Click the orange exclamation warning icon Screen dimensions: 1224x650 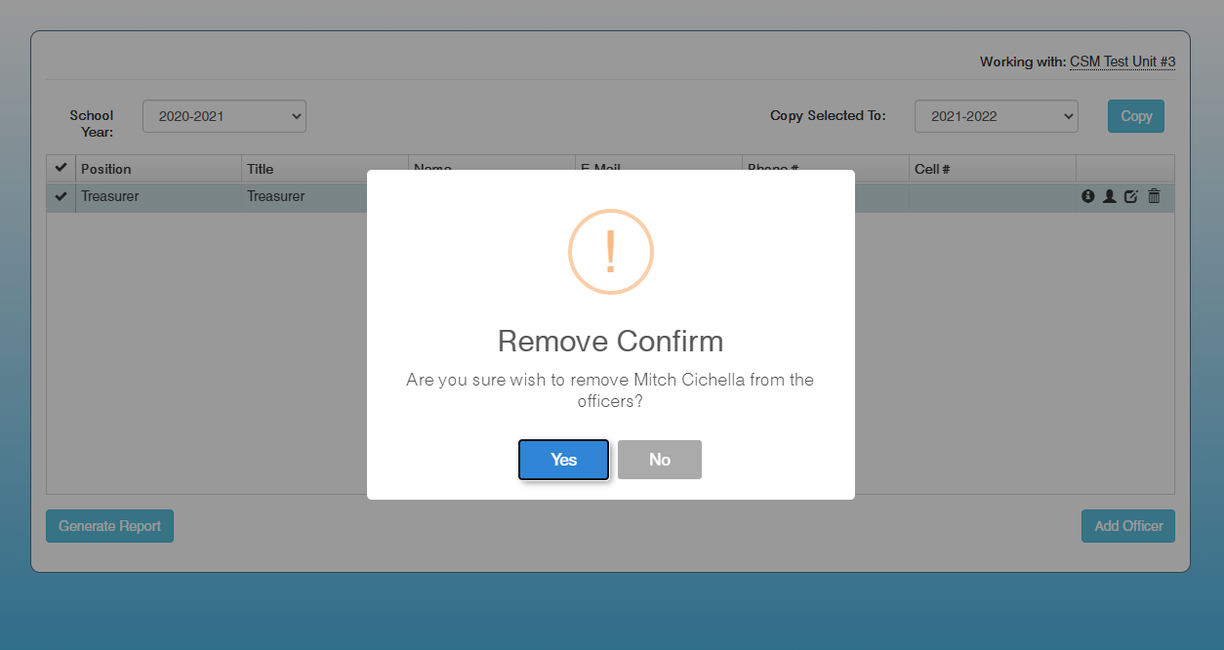click(x=610, y=252)
